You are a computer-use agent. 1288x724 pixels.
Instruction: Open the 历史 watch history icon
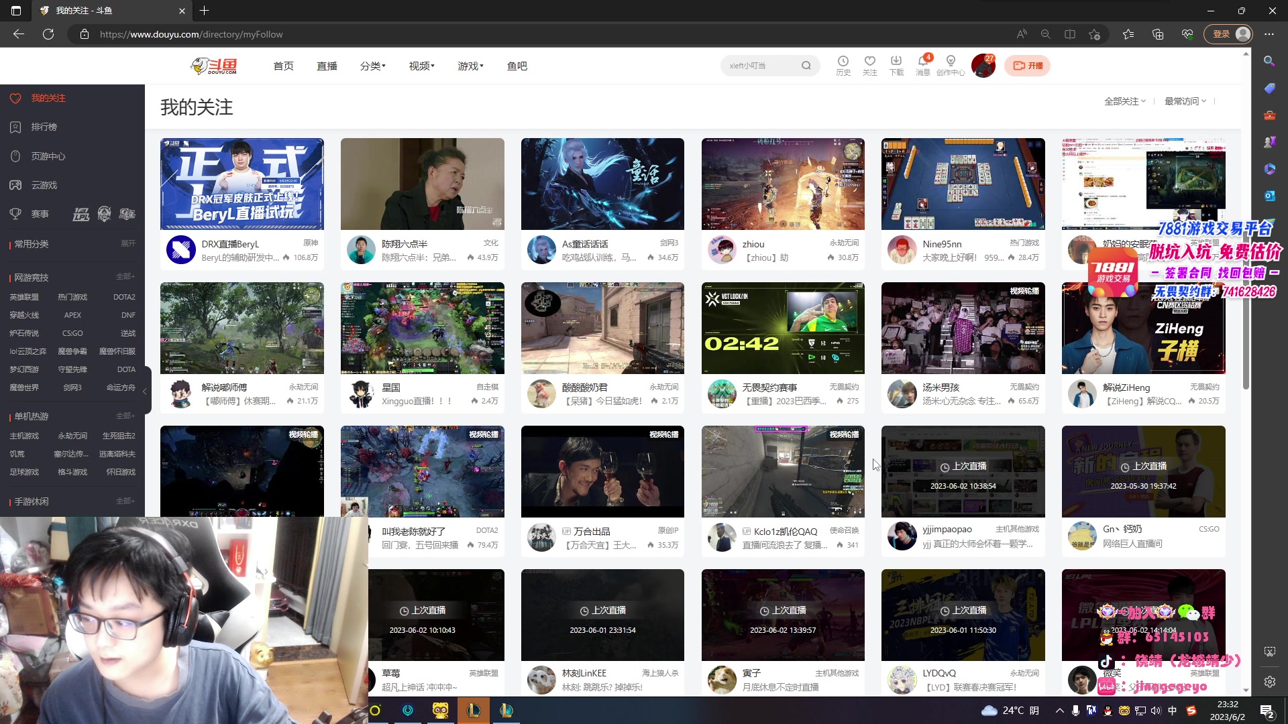point(843,65)
